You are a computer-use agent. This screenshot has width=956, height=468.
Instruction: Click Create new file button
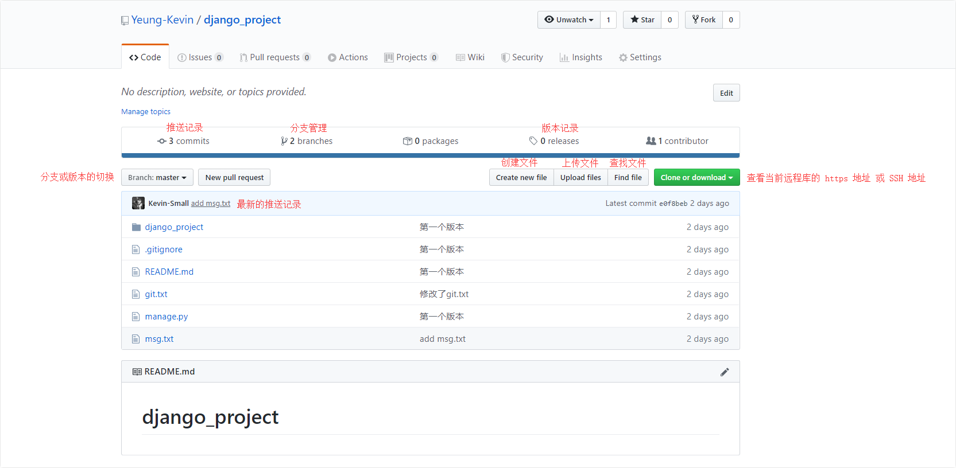(521, 177)
